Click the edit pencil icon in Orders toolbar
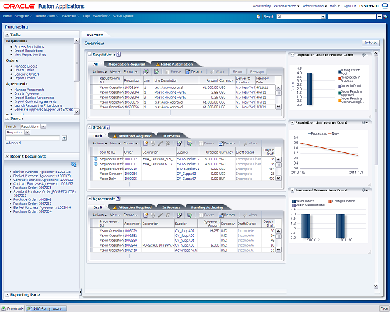Viewport: 390px width, 312px height. click(x=160, y=143)
